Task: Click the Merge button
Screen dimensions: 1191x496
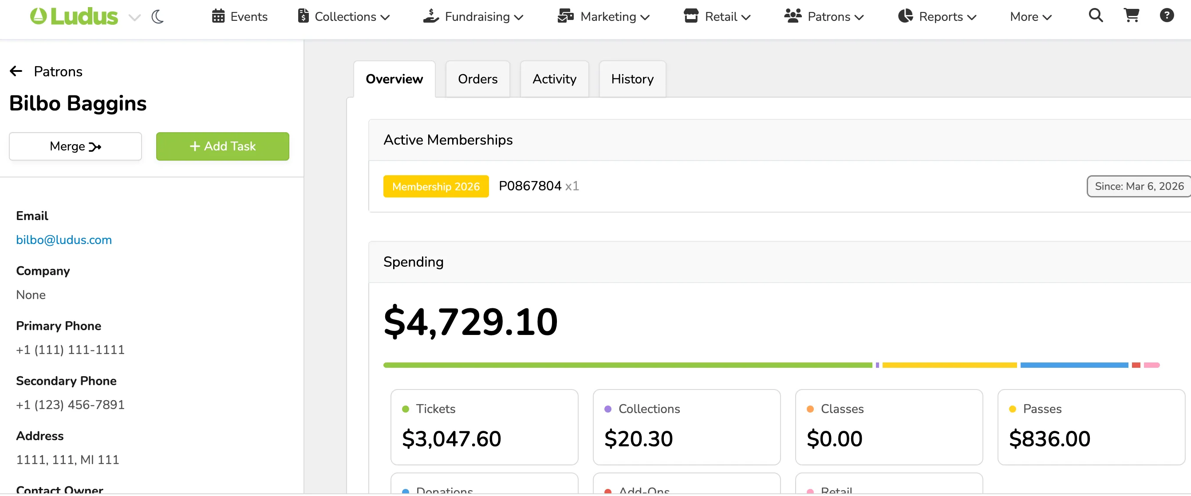Action: click(75, 146)
